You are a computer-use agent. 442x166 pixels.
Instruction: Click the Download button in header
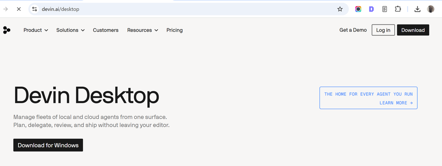point(413,30)
